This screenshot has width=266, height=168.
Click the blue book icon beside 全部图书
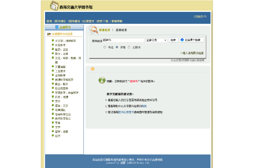coord(57,27)
